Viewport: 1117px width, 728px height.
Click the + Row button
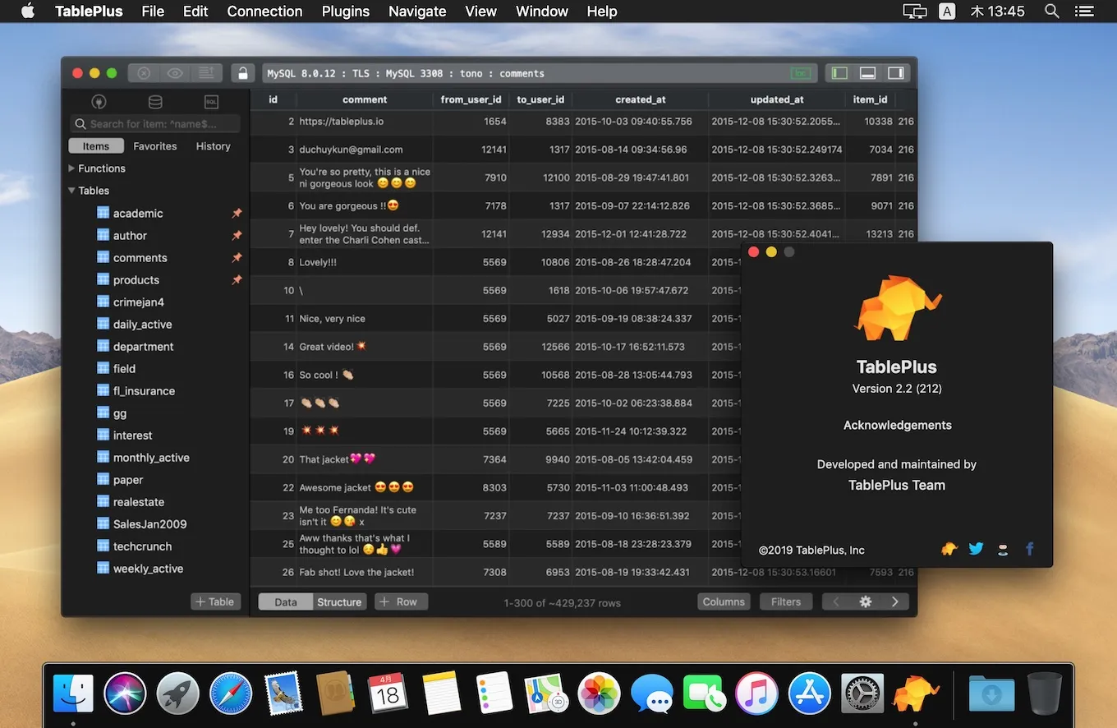(401, 601)
